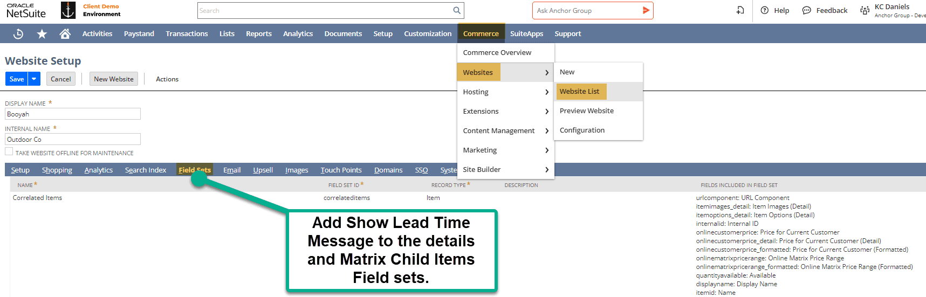Click the KC Daniels user name

892,6
